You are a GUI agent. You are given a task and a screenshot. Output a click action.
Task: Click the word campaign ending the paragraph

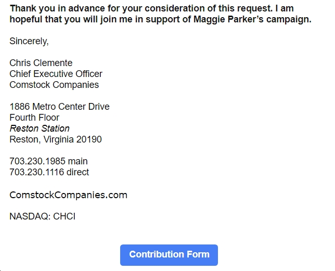point(288,19)
